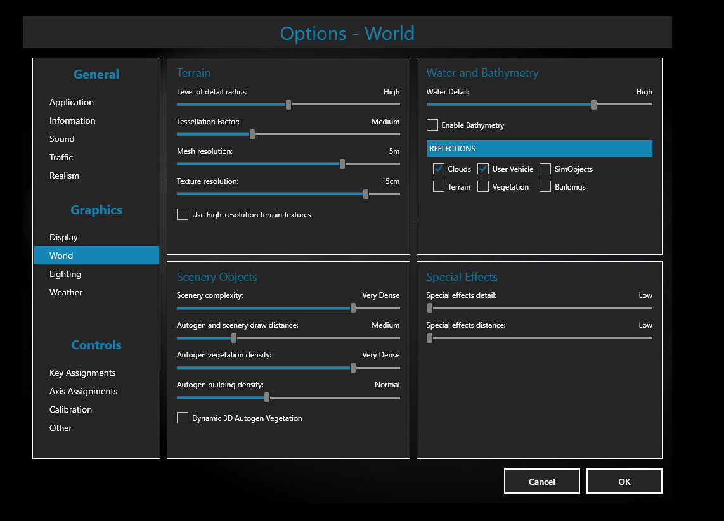Switch to Lighting options page
This screenshot has width=724, height=521.
tap(65, 274)
